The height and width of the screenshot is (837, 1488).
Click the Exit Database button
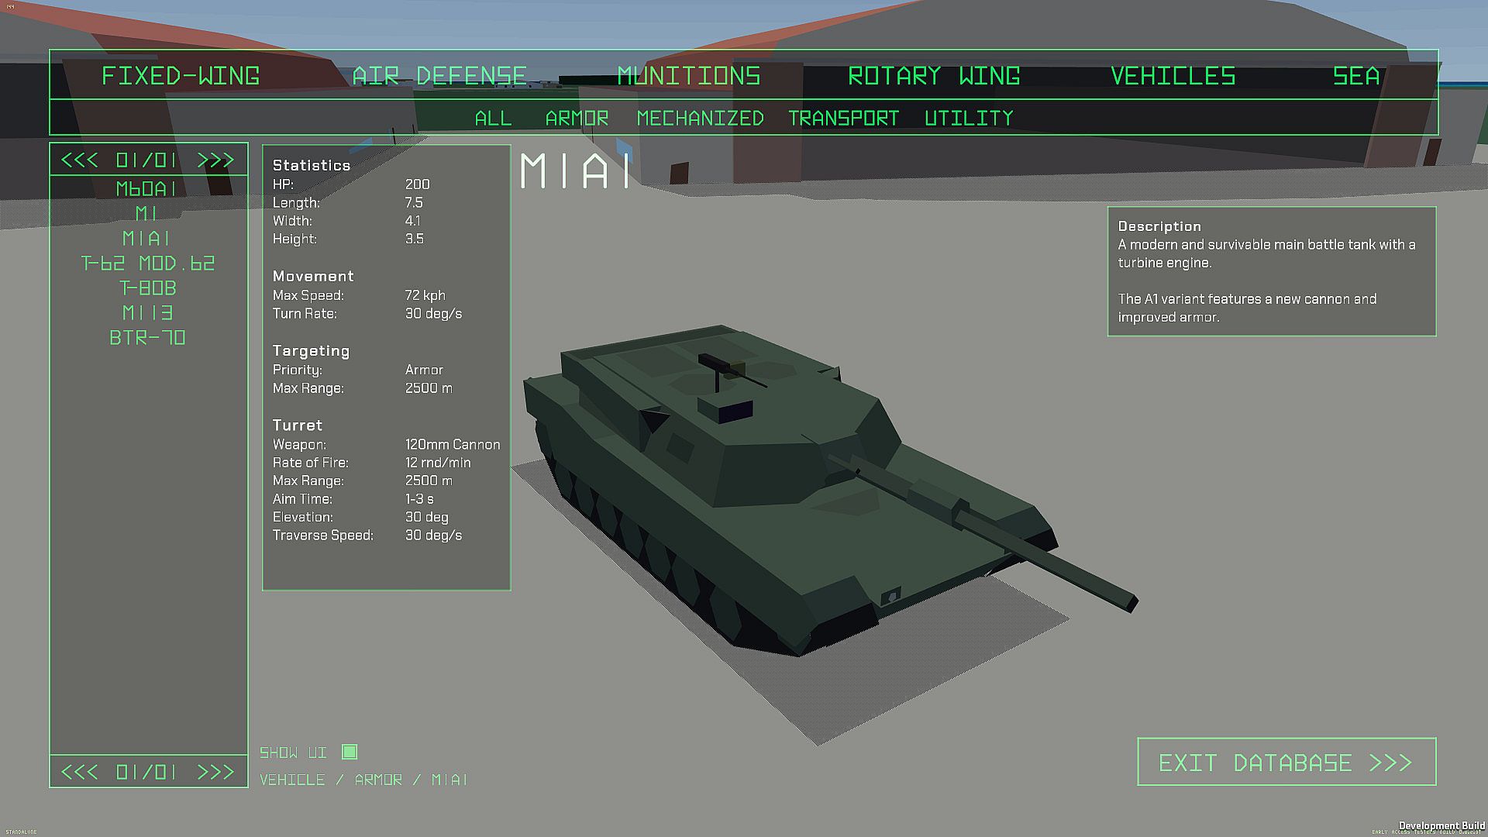[1286, 762]
